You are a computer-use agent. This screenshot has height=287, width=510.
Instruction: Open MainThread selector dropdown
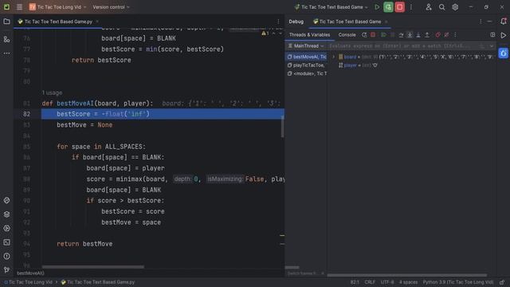306,46
